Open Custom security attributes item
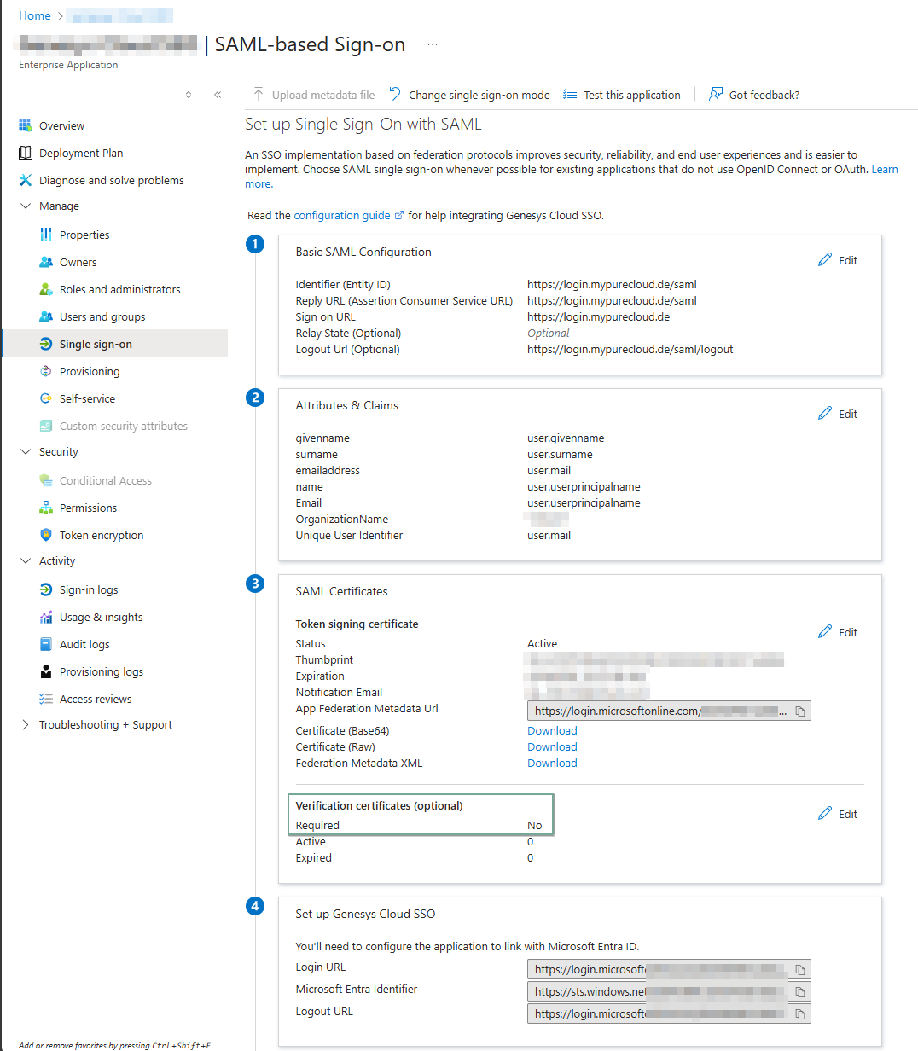Image resolution: width=918 pixels, height=1051 pixels. (x=124, y=426)
